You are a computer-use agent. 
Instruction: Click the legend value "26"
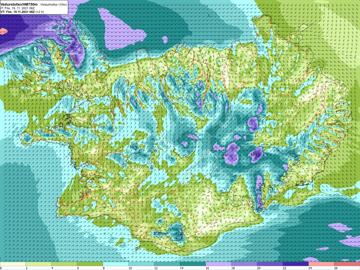[336, 268]
